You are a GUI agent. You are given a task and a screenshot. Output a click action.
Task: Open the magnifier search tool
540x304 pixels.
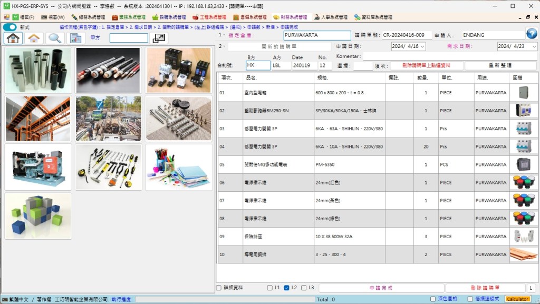point(54,38)
